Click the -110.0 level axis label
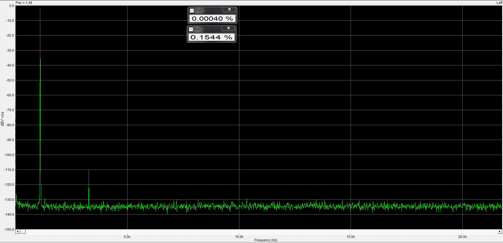This screenshot has height=243, width=503. coord(10,170)
